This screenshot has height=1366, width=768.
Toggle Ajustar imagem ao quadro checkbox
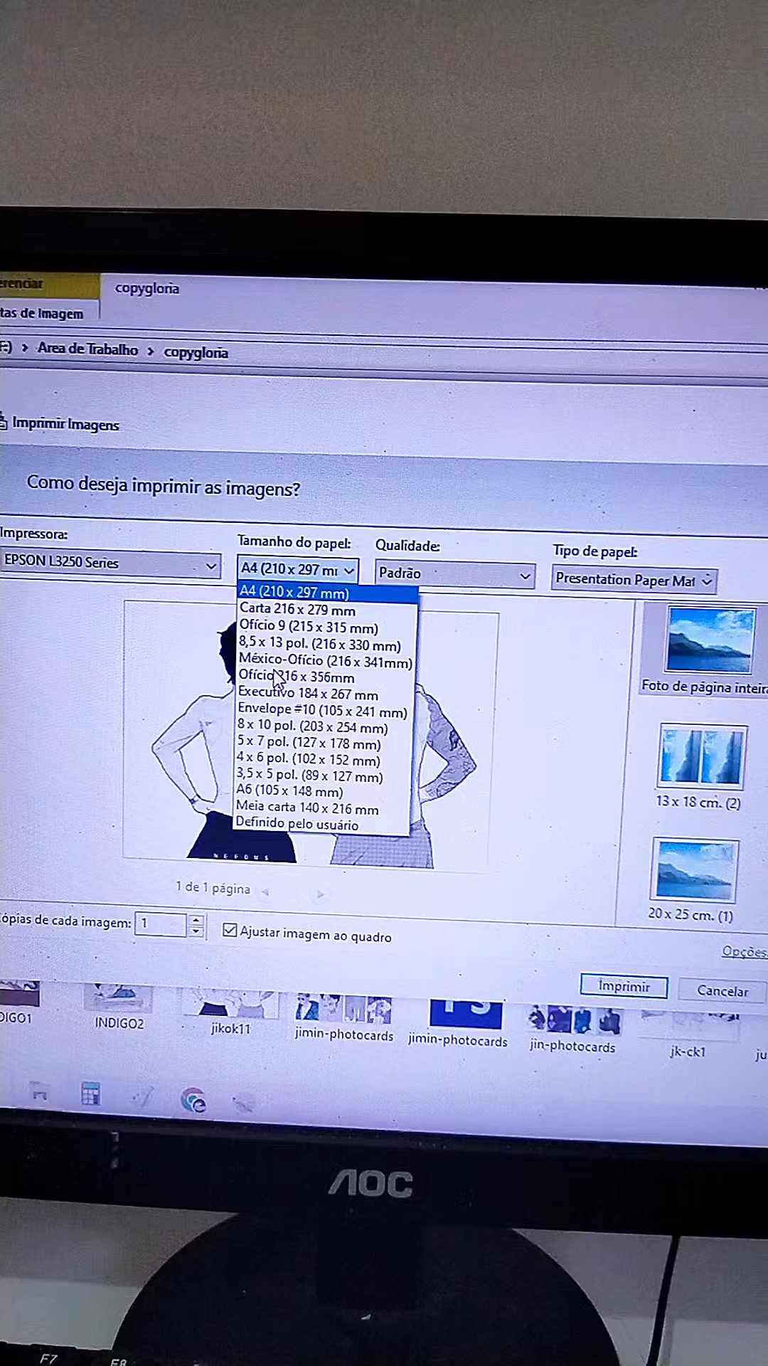tap(230, 930)
